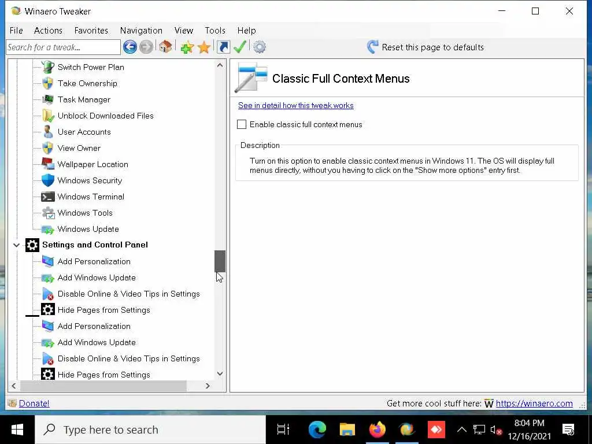Add this page to bookmarks icon
Screen dimensions: 592x444
(187, 47)
